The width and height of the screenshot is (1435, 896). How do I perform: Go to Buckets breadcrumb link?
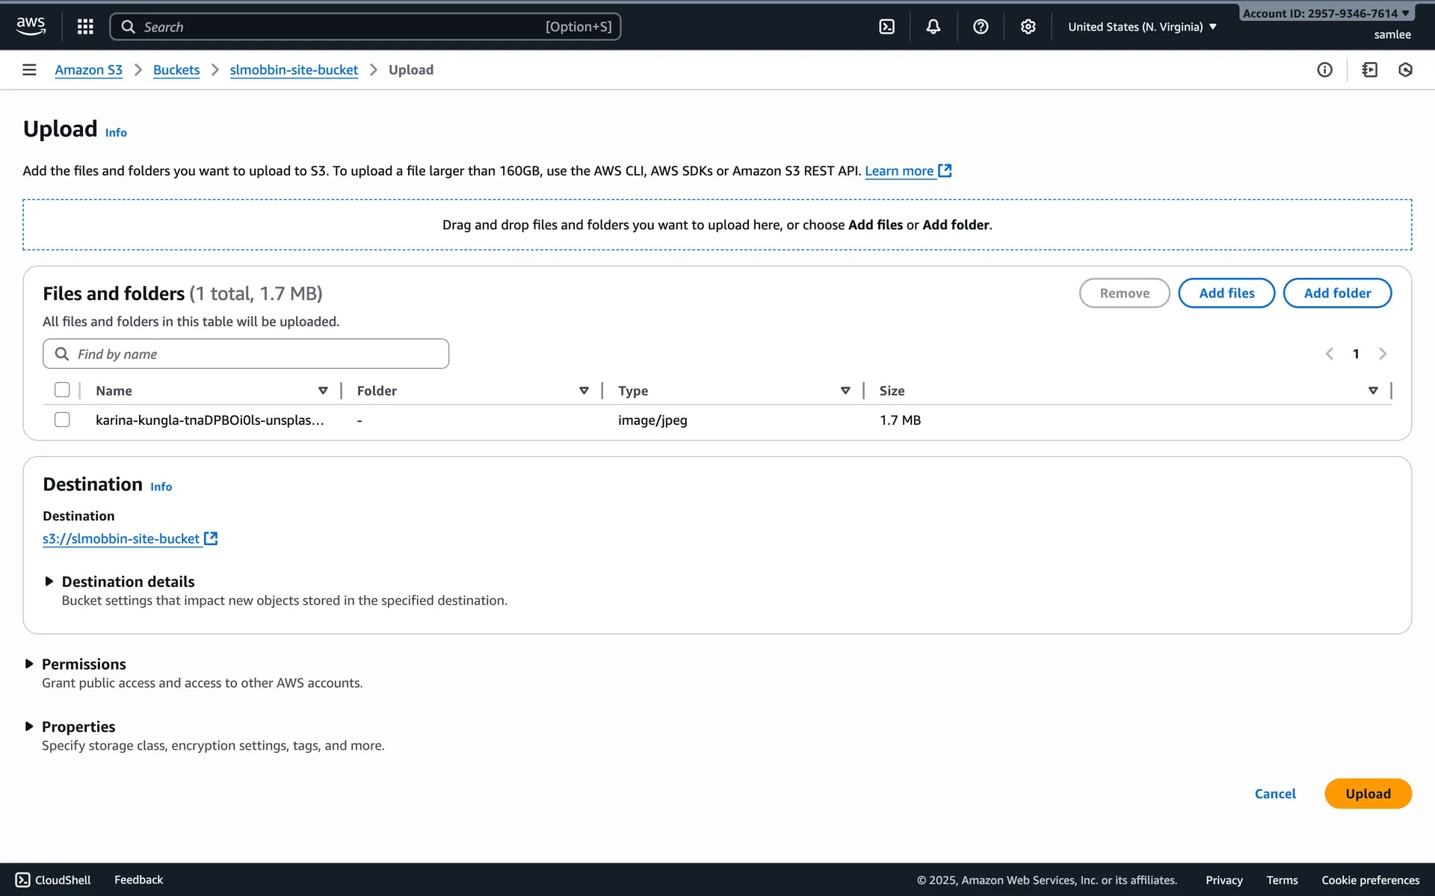click(x=176, y=69)
